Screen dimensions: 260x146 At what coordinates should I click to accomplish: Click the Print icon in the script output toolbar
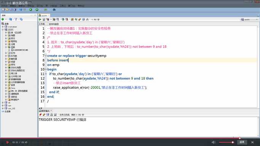tap(51, 114)
